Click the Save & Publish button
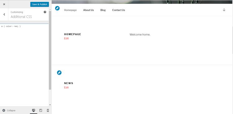 tap(39, 4)
